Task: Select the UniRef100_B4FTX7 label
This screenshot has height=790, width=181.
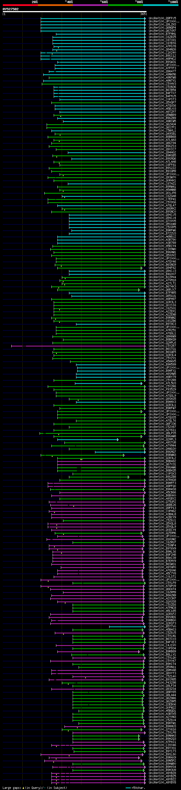Action: (x=162, y=93)
